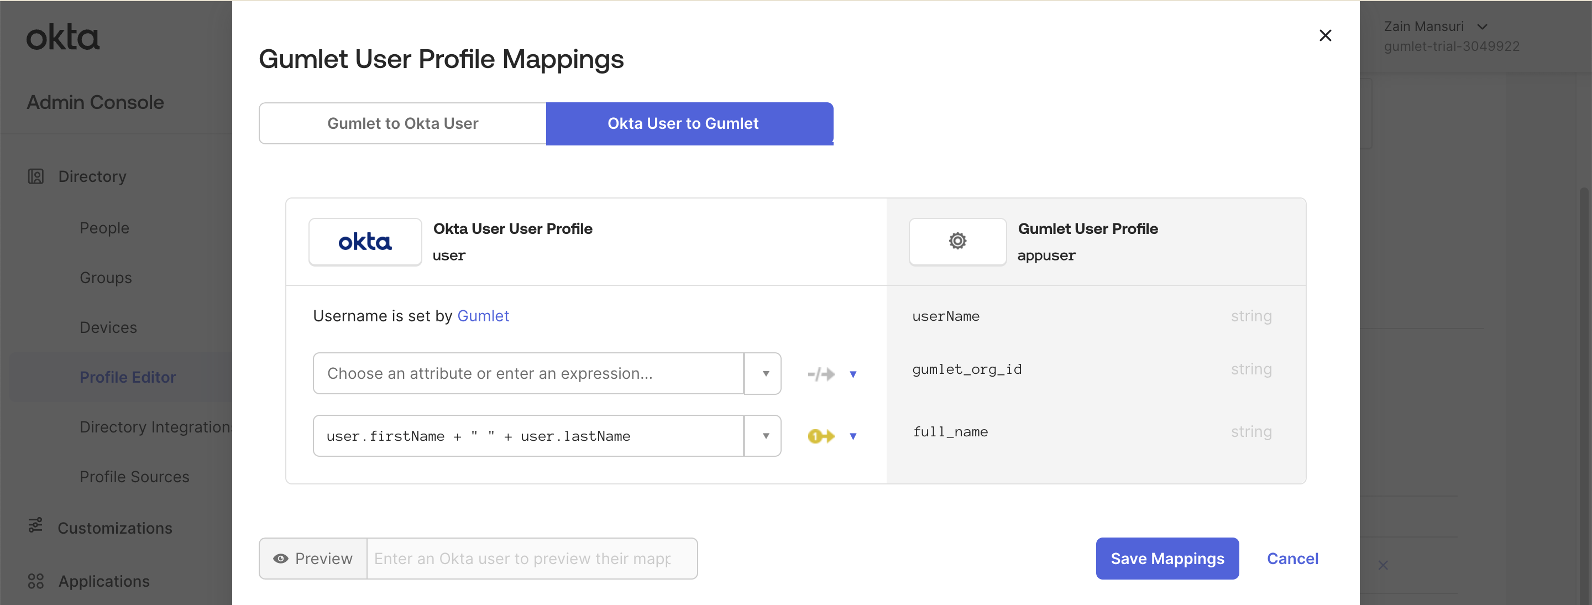Image resolution: width=1592 pixels, height=605 pixels.
Task: Click the Okta logo in the sidebar
Action: click(x=62, y=37)
